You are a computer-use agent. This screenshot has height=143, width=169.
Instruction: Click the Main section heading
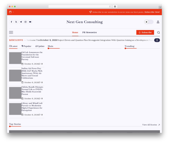tap(50, 46)
